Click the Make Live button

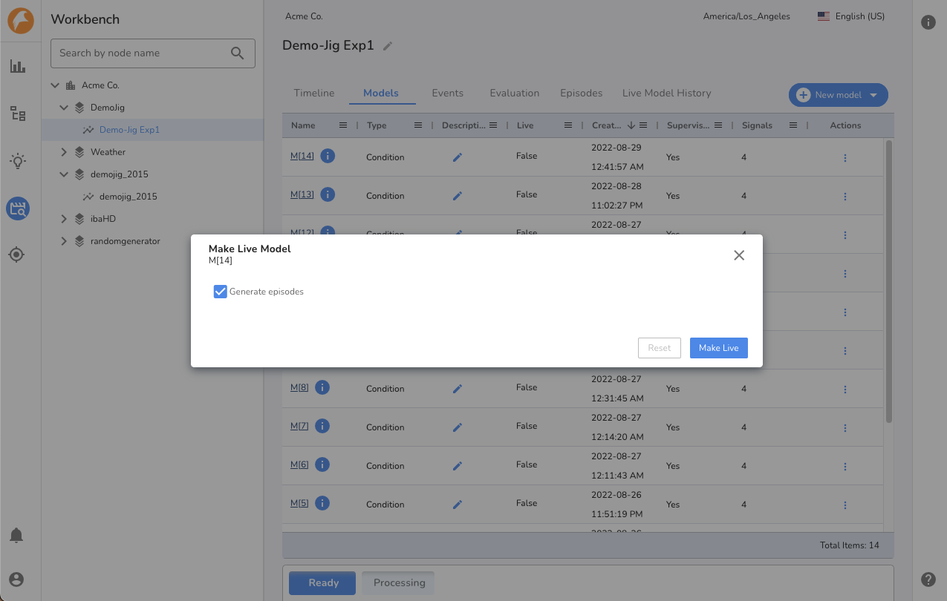(x=719, y=348)
